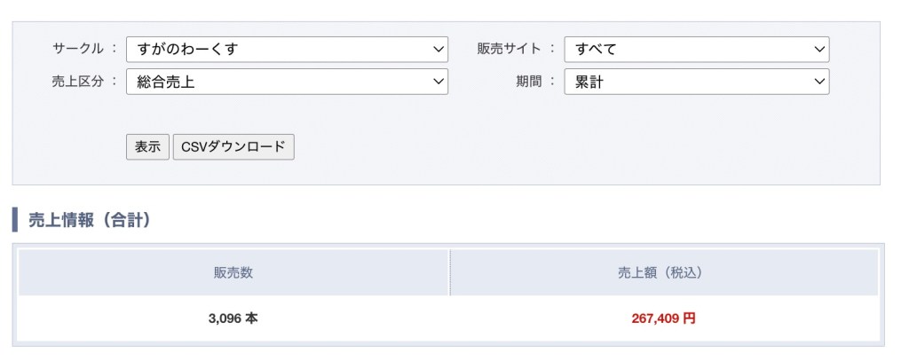Viewport: 909px width, 361px height.
Task: Click the chevron arrow on the 売上区分 selector
Action: 438,82
